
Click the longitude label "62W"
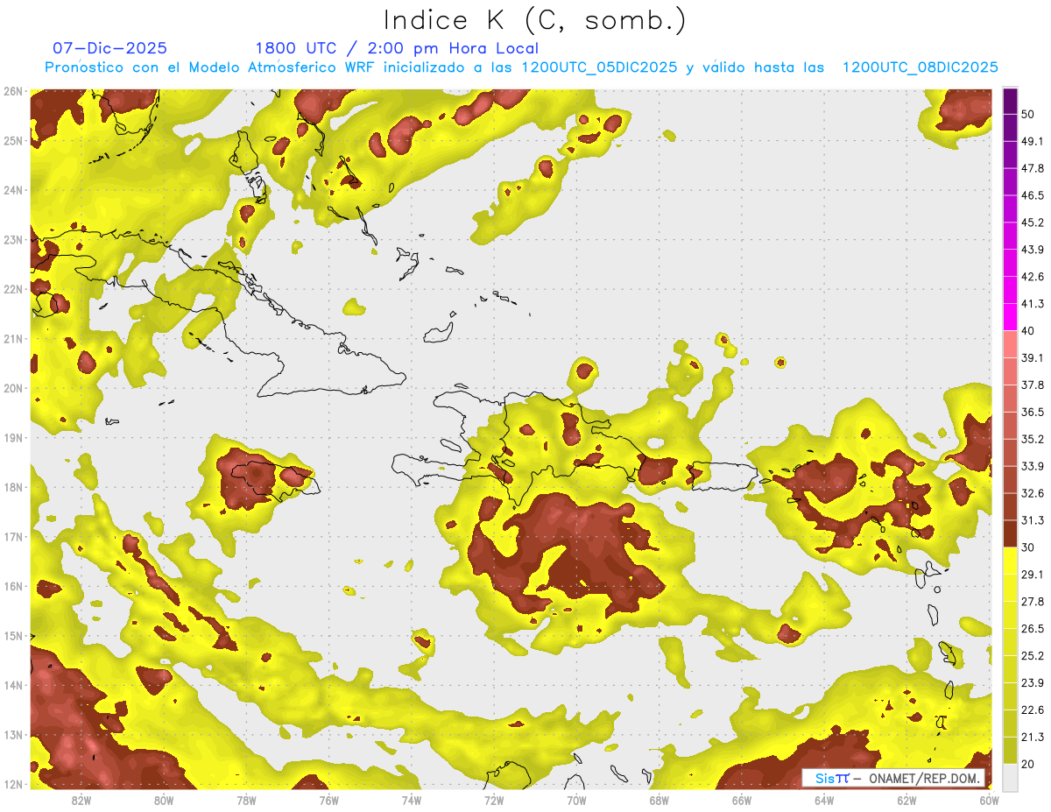(906, 801)
